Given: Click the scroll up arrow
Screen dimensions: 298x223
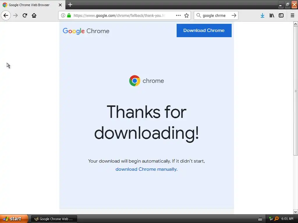Looking at the screenshot, I should 295,24.
